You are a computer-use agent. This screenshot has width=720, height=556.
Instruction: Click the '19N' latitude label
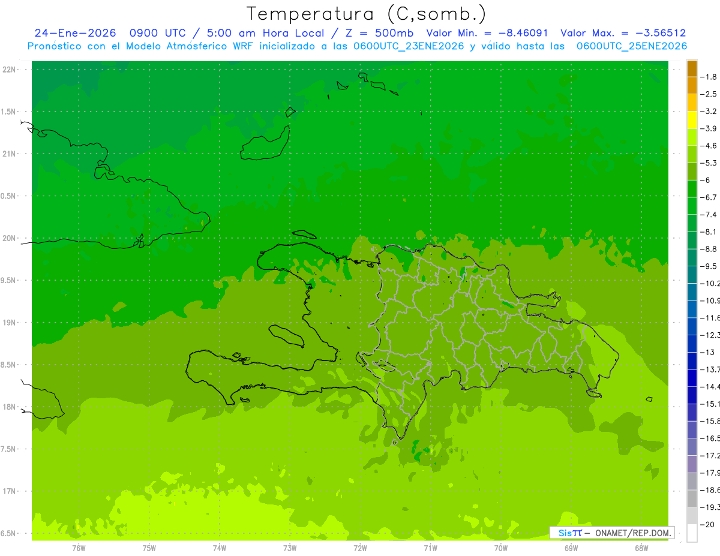[10, 322]
